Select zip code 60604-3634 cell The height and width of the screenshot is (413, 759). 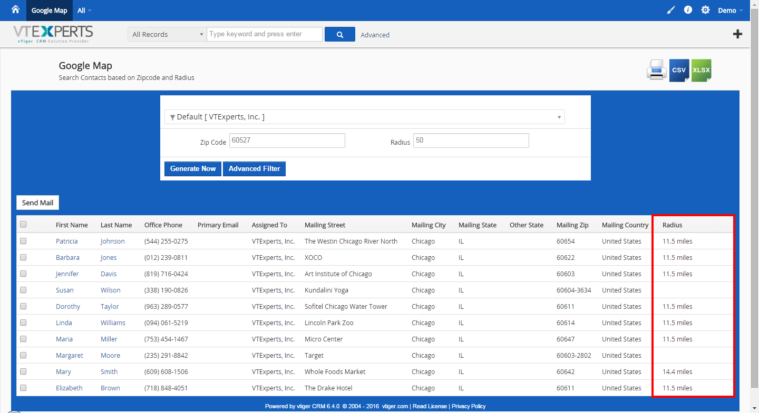[x=574, y=290]
